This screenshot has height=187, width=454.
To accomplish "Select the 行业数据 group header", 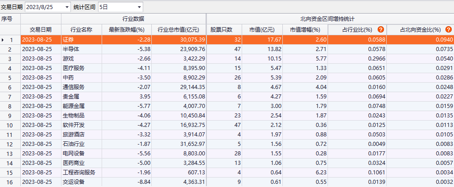I will point(133,19).
